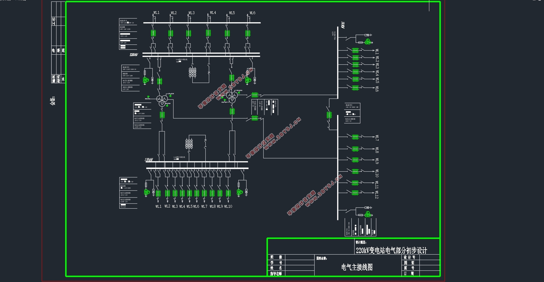Click WL3 label under 110kV feeders
The width and height of the screenshot is (544, 282).
coord(175,207)
